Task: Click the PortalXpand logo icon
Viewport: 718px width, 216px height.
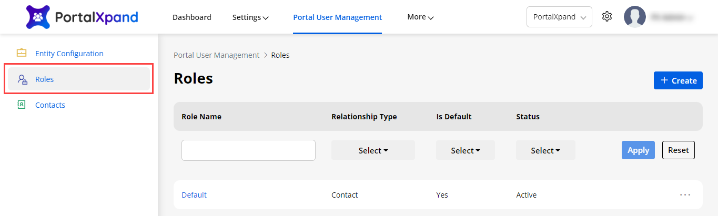Action: tap(38, 17)
